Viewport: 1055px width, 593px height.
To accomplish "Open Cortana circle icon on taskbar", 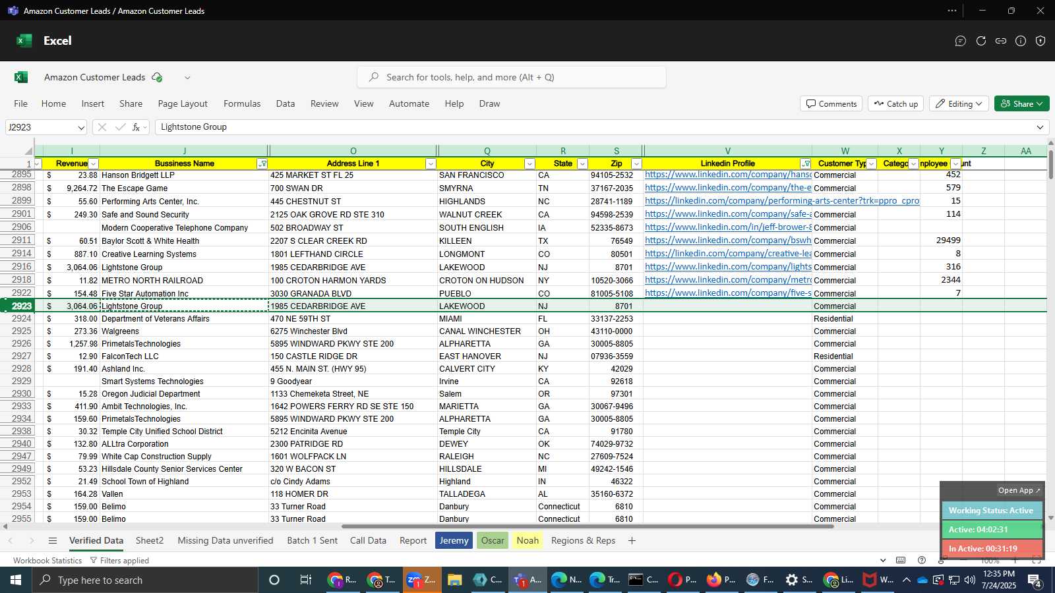I will pos(274,580).
